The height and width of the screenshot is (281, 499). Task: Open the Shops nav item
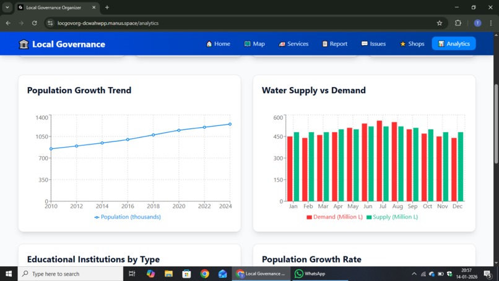412,44
